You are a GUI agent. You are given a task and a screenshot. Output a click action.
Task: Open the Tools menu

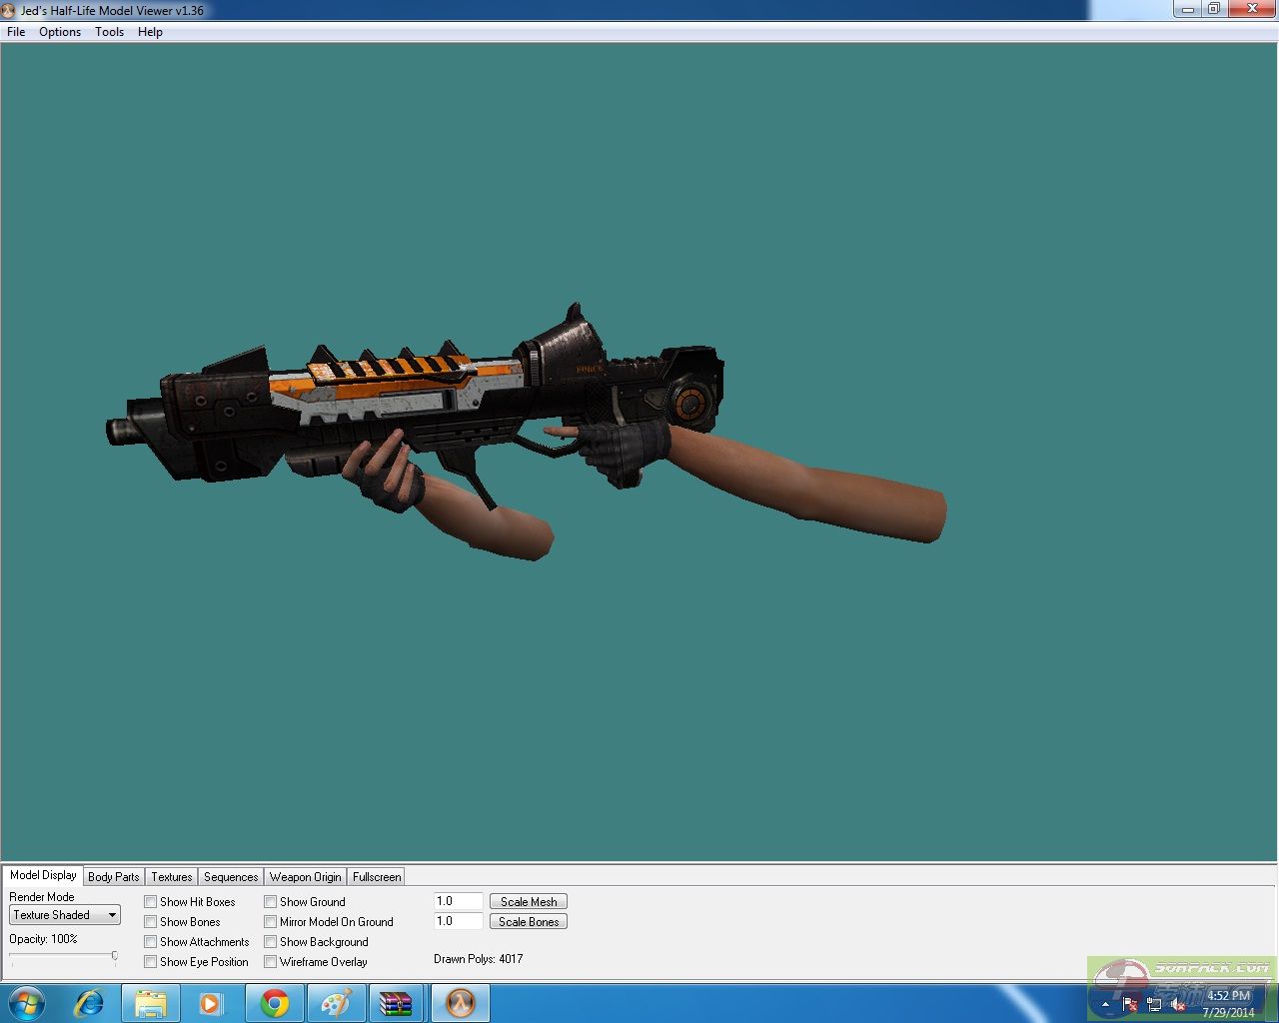pos(109,32)
